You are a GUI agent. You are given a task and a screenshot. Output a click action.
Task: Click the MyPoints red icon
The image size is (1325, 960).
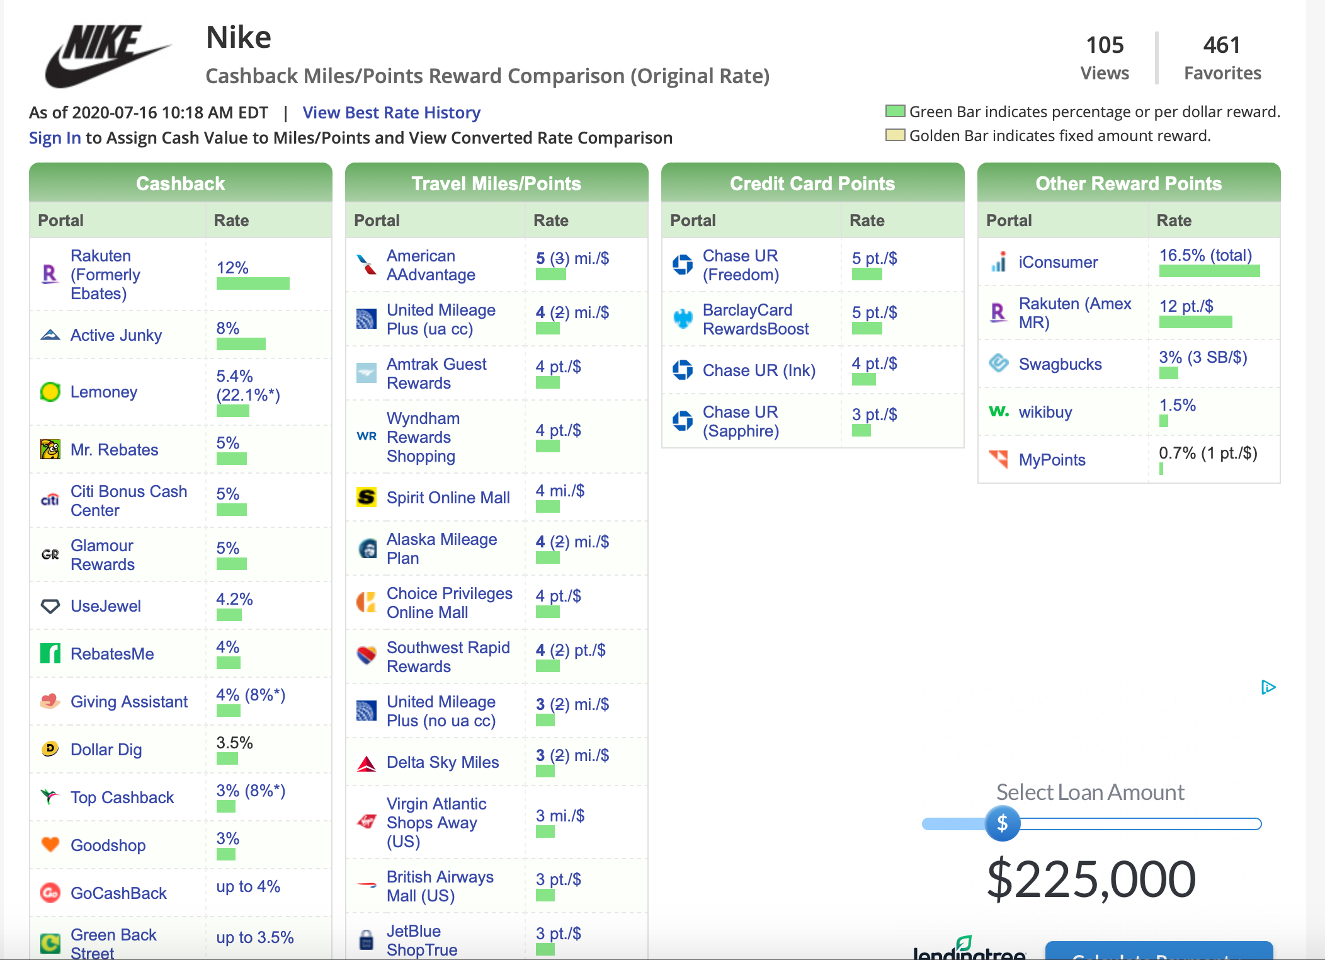998,459
